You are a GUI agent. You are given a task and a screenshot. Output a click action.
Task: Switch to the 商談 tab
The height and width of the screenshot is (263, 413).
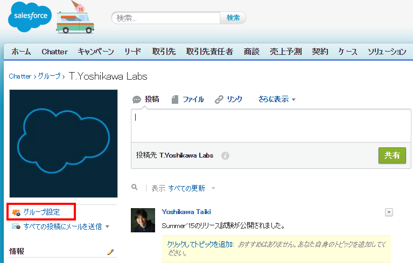tap(251, 52)
